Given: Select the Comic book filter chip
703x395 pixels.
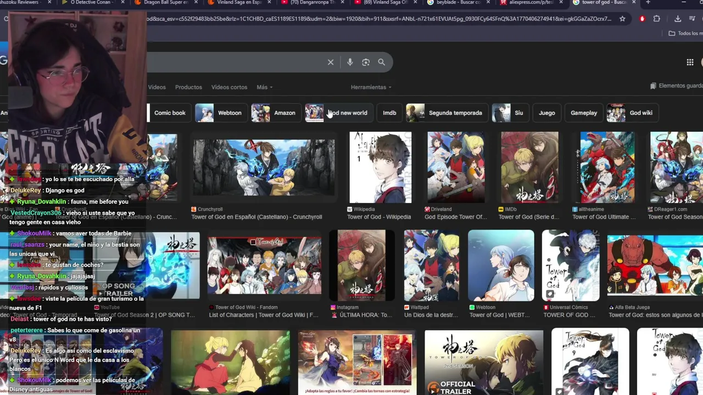Looking at the screenshot, I should [x=170, y=113].
